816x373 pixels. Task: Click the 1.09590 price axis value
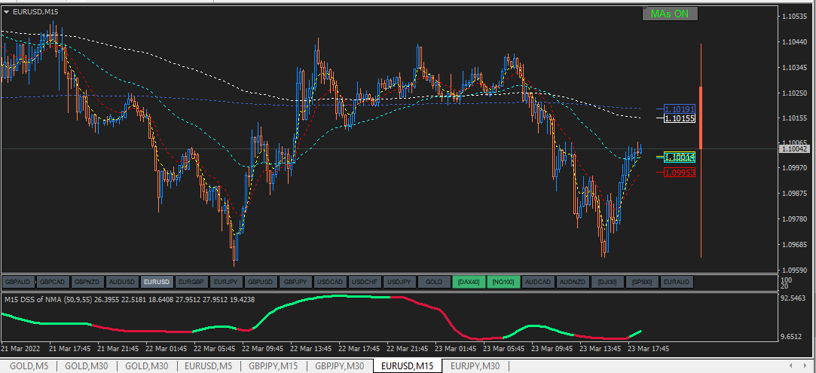794,270
